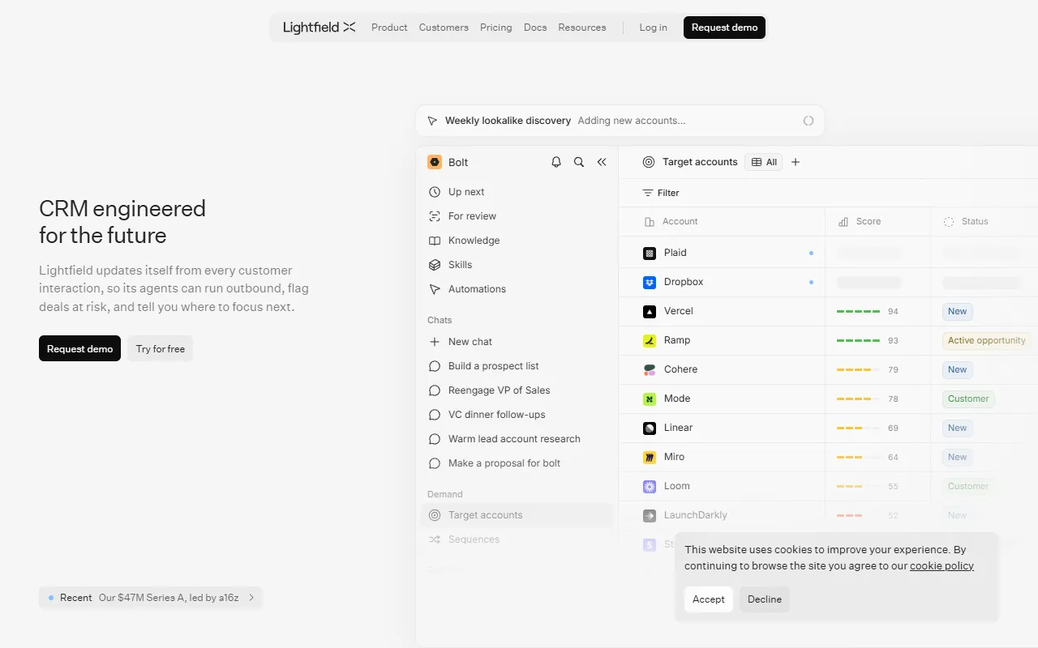Viewport: 1038px width, 648px height.
Task: Click Try for free button
Action: coord(161,348)
